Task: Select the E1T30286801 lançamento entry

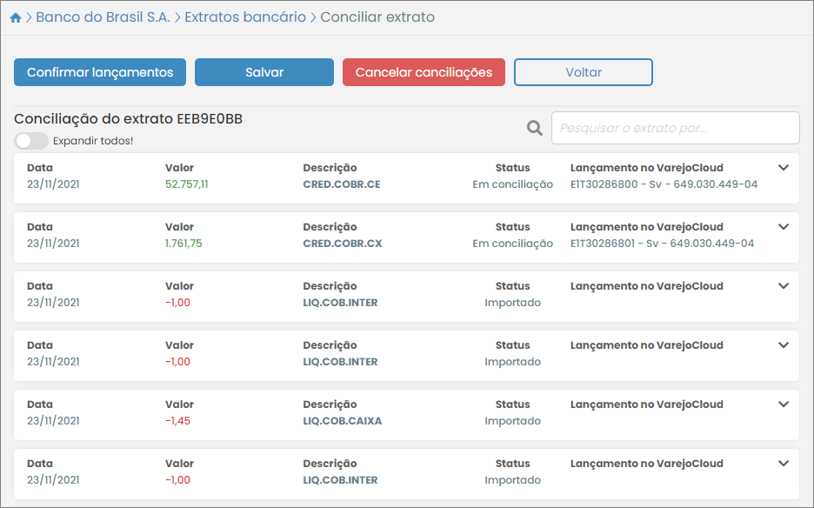Action: pyautogui.click(x=664, y=244)
